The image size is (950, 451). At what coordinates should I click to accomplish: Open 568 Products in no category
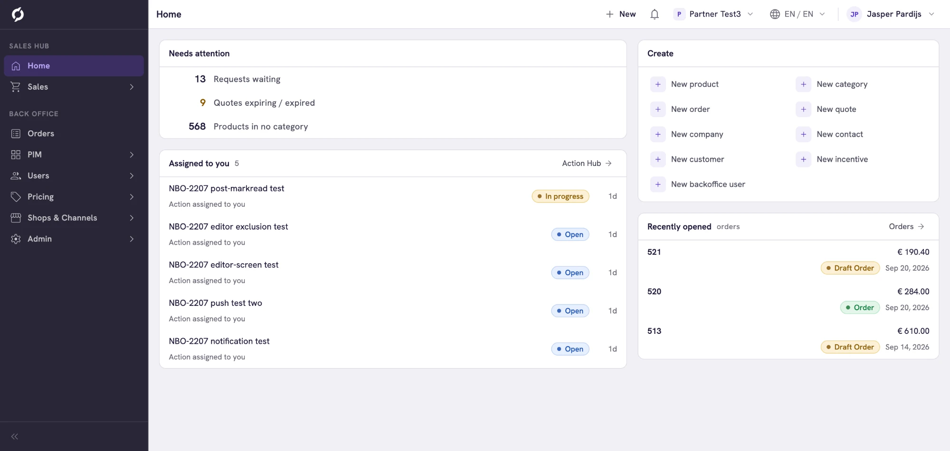tap(393, 127)
